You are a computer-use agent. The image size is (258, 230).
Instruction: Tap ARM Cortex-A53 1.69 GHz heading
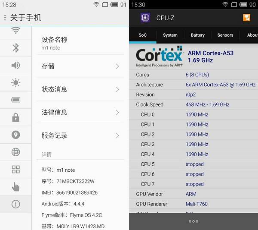click(211, 57)
